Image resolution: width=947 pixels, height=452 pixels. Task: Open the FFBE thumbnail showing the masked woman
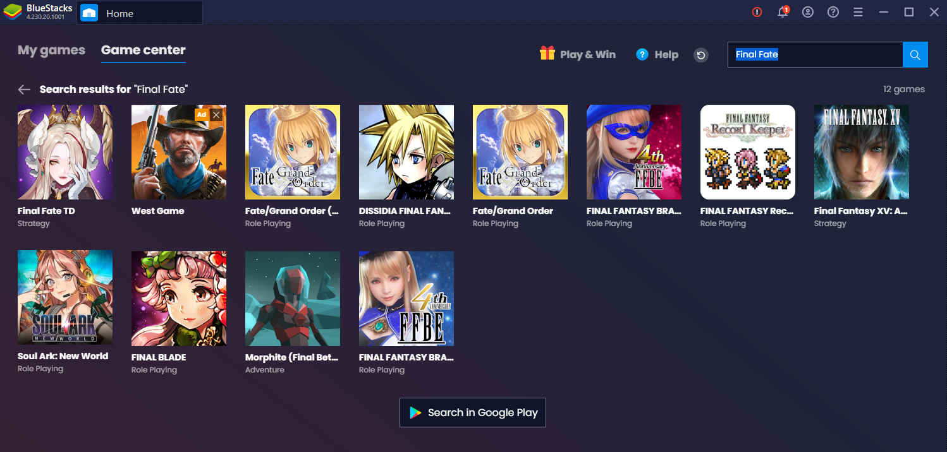click(x=634, y=152)
